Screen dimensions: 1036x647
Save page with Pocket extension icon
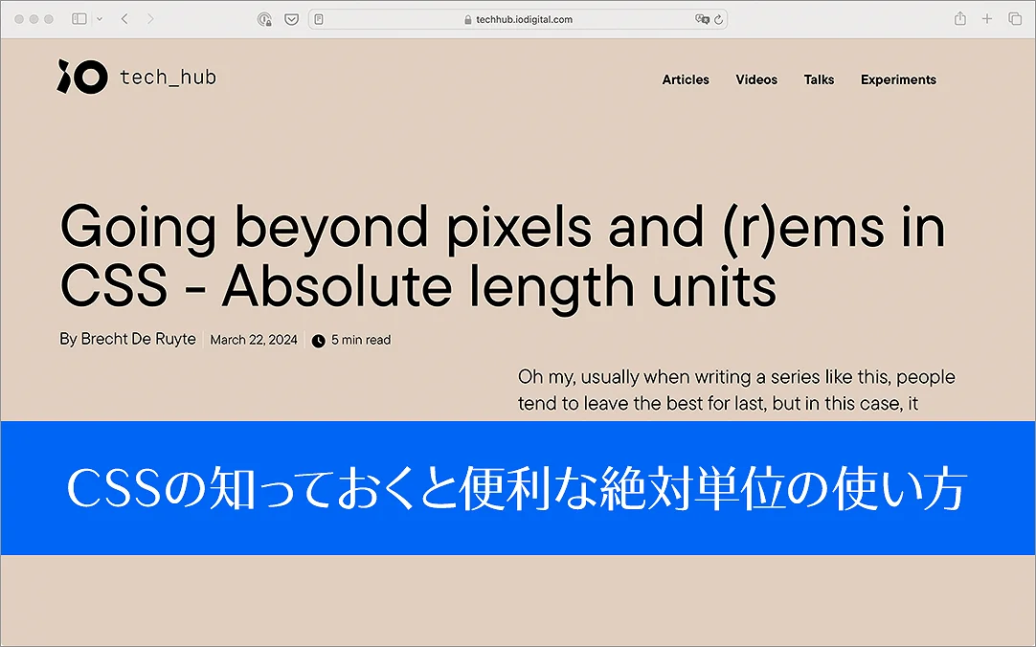click(291, 19)
